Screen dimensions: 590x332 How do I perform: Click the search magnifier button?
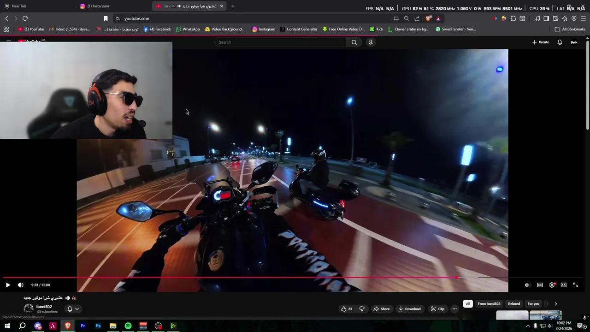[x=354, y=42]
